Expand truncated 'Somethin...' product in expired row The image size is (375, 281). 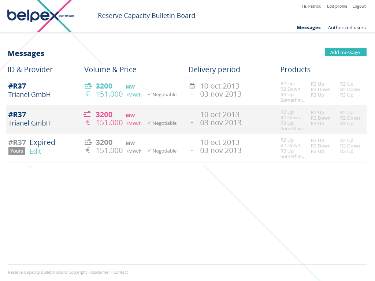coord(293,157)
